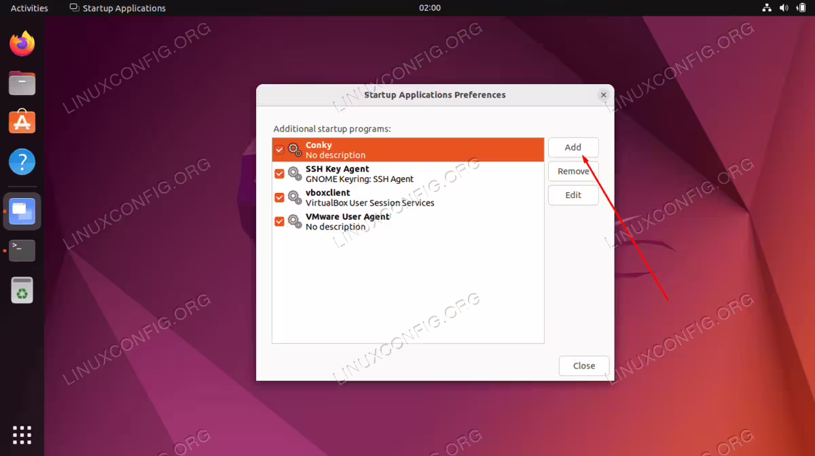Open the Files manager dock icon
This screenshot has height=456, width=815.
pos(22,83)
